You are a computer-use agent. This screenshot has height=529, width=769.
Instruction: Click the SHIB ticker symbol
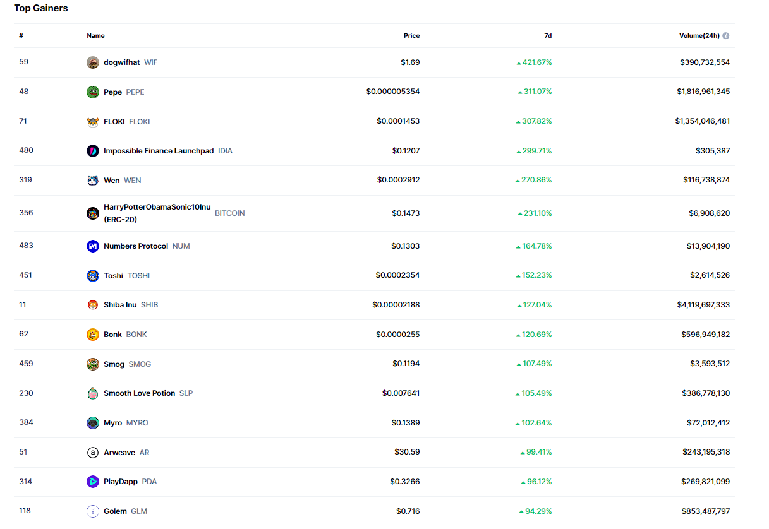pyautogui.click(x=149, y=305)
